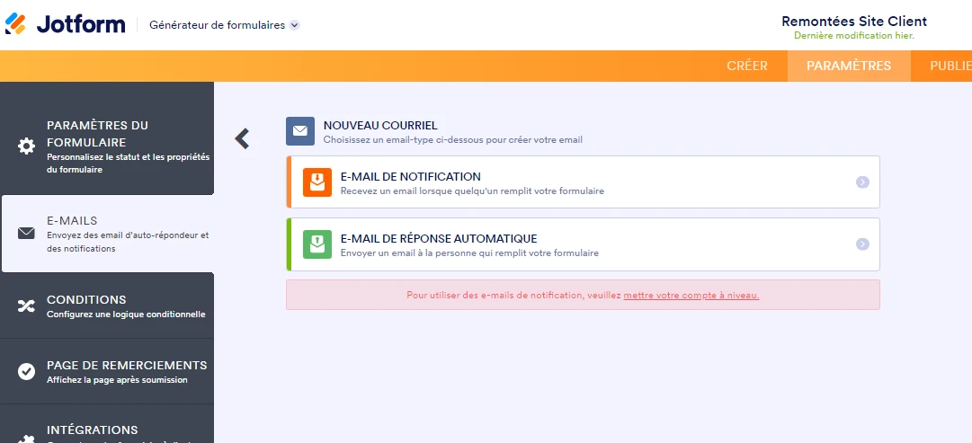
Task: Click the shuffle icon for Conditions
Action: [26, 306]
